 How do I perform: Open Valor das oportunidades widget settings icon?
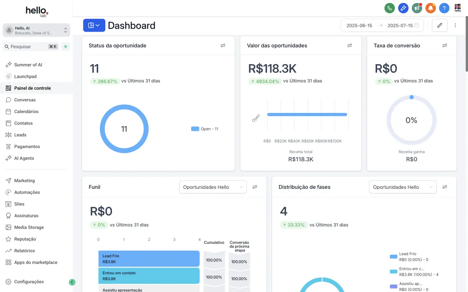pyautogui.click(x=350, y=46)
